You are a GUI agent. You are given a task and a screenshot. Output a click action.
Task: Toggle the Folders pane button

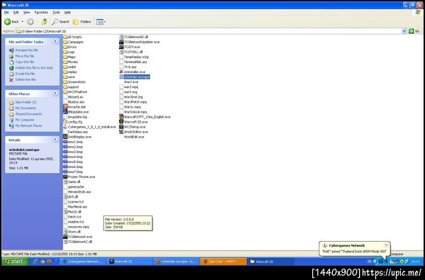(82, 22)
